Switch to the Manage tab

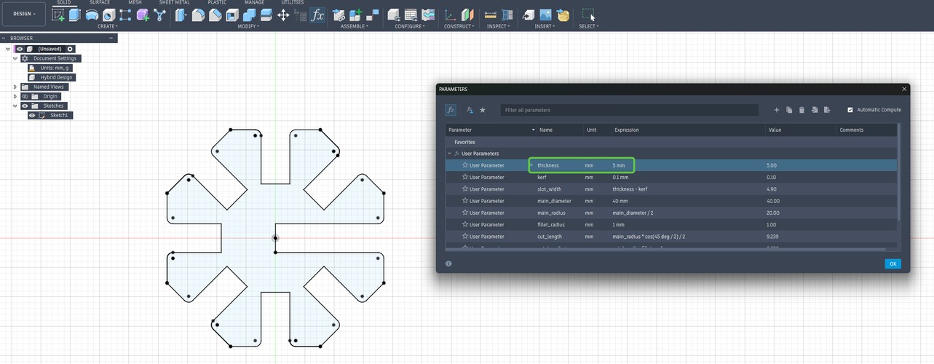(254, 3)
